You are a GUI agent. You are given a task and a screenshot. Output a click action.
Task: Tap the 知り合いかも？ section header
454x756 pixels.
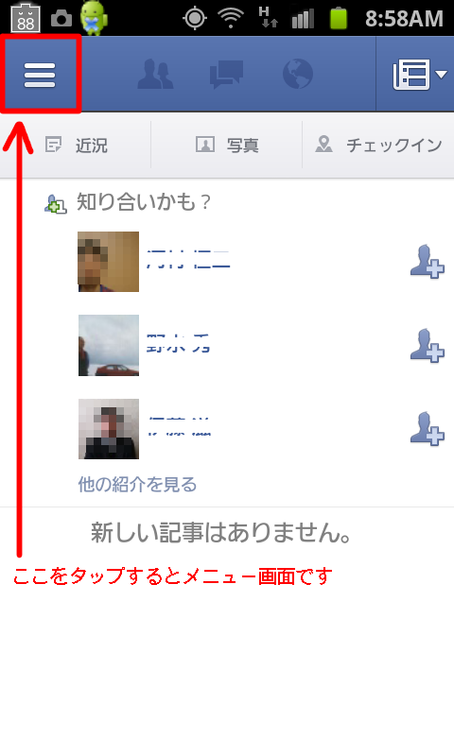[x=143, y=202]
